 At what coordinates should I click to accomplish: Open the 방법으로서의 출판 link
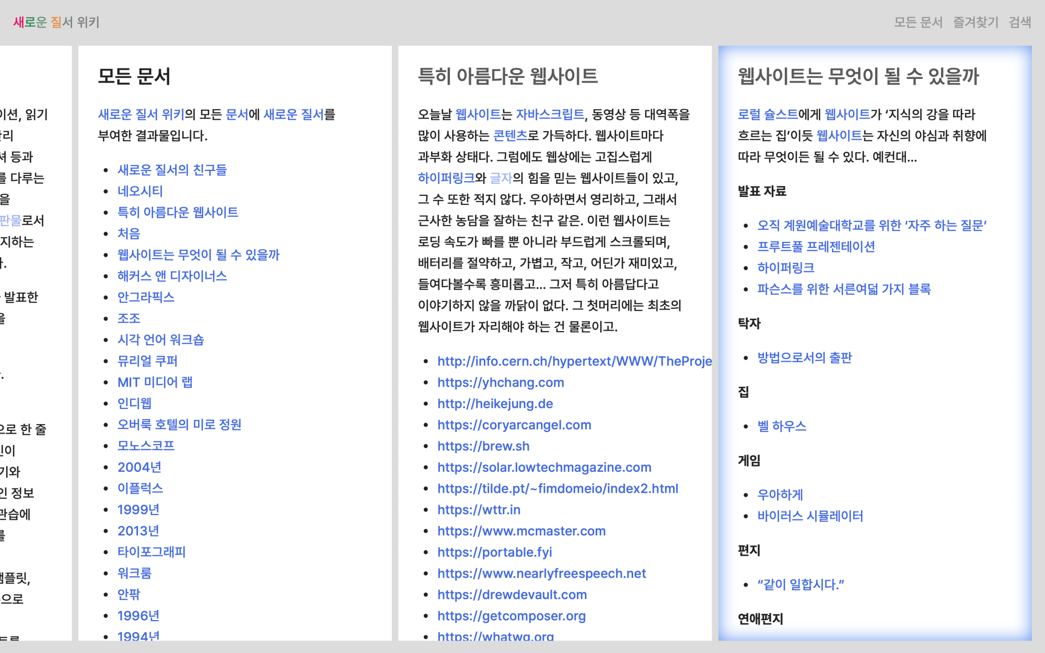(804, 357)
